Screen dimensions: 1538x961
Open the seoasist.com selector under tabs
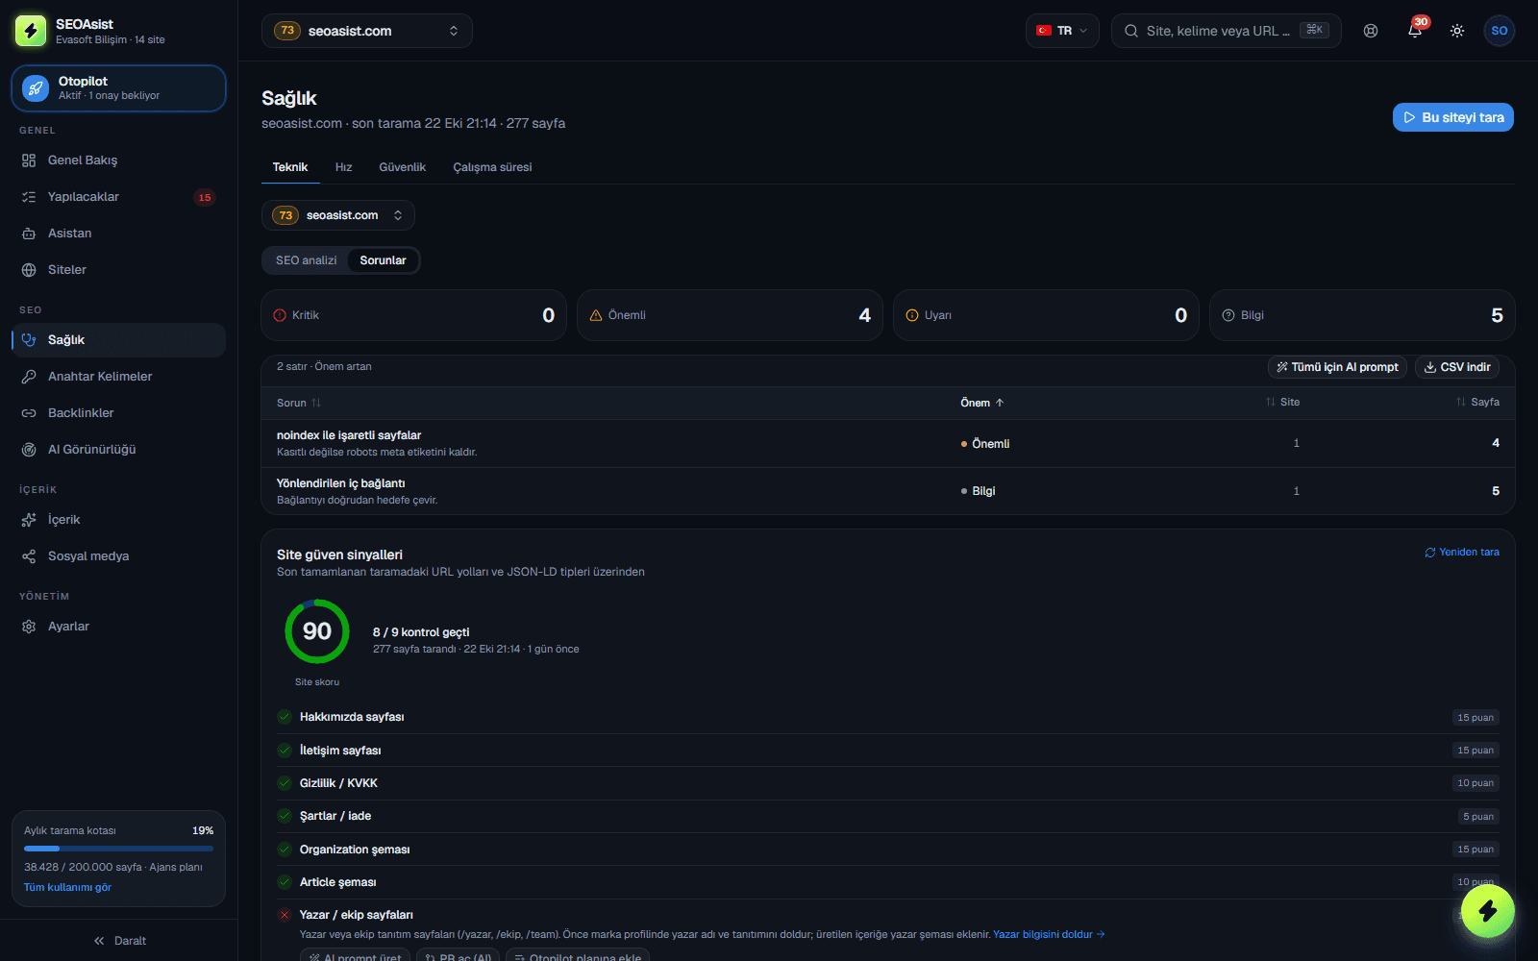point(338,215)
